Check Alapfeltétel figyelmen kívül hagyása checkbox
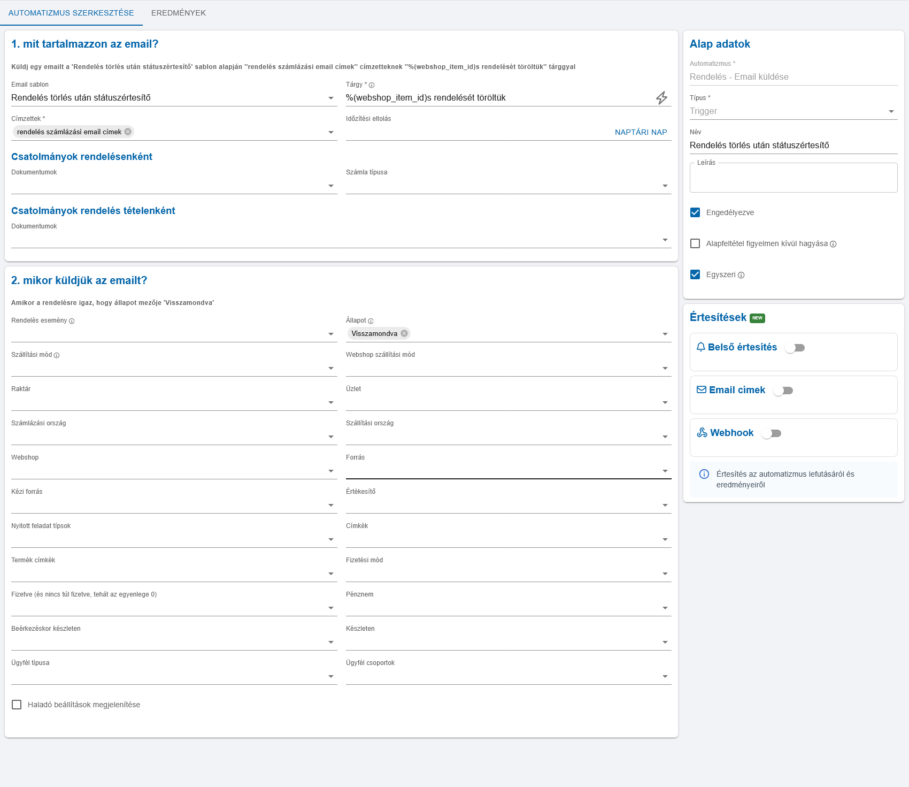 pyautogui.click(x=695, y=243)
